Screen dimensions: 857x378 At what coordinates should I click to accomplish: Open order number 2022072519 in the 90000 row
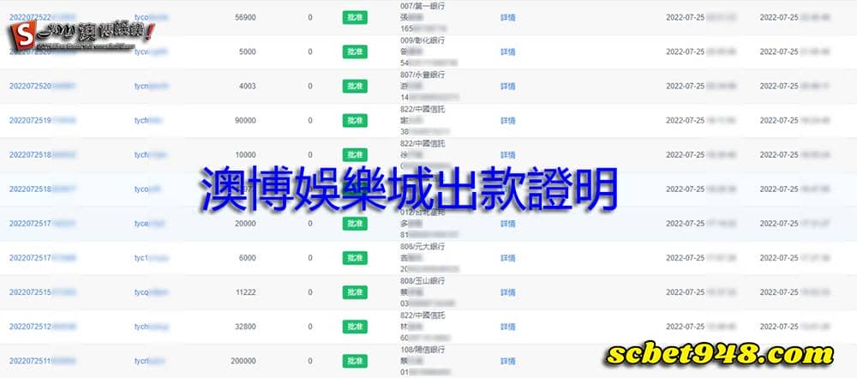click(43, 121)
